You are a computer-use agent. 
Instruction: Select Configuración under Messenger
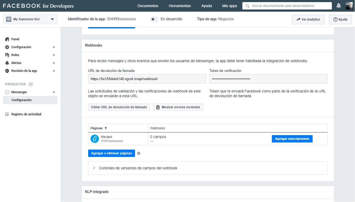point(30,100)
